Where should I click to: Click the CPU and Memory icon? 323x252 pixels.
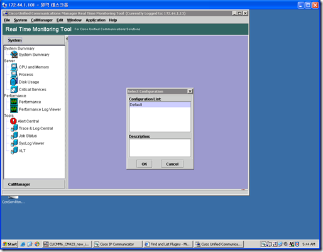coord(14,67)
